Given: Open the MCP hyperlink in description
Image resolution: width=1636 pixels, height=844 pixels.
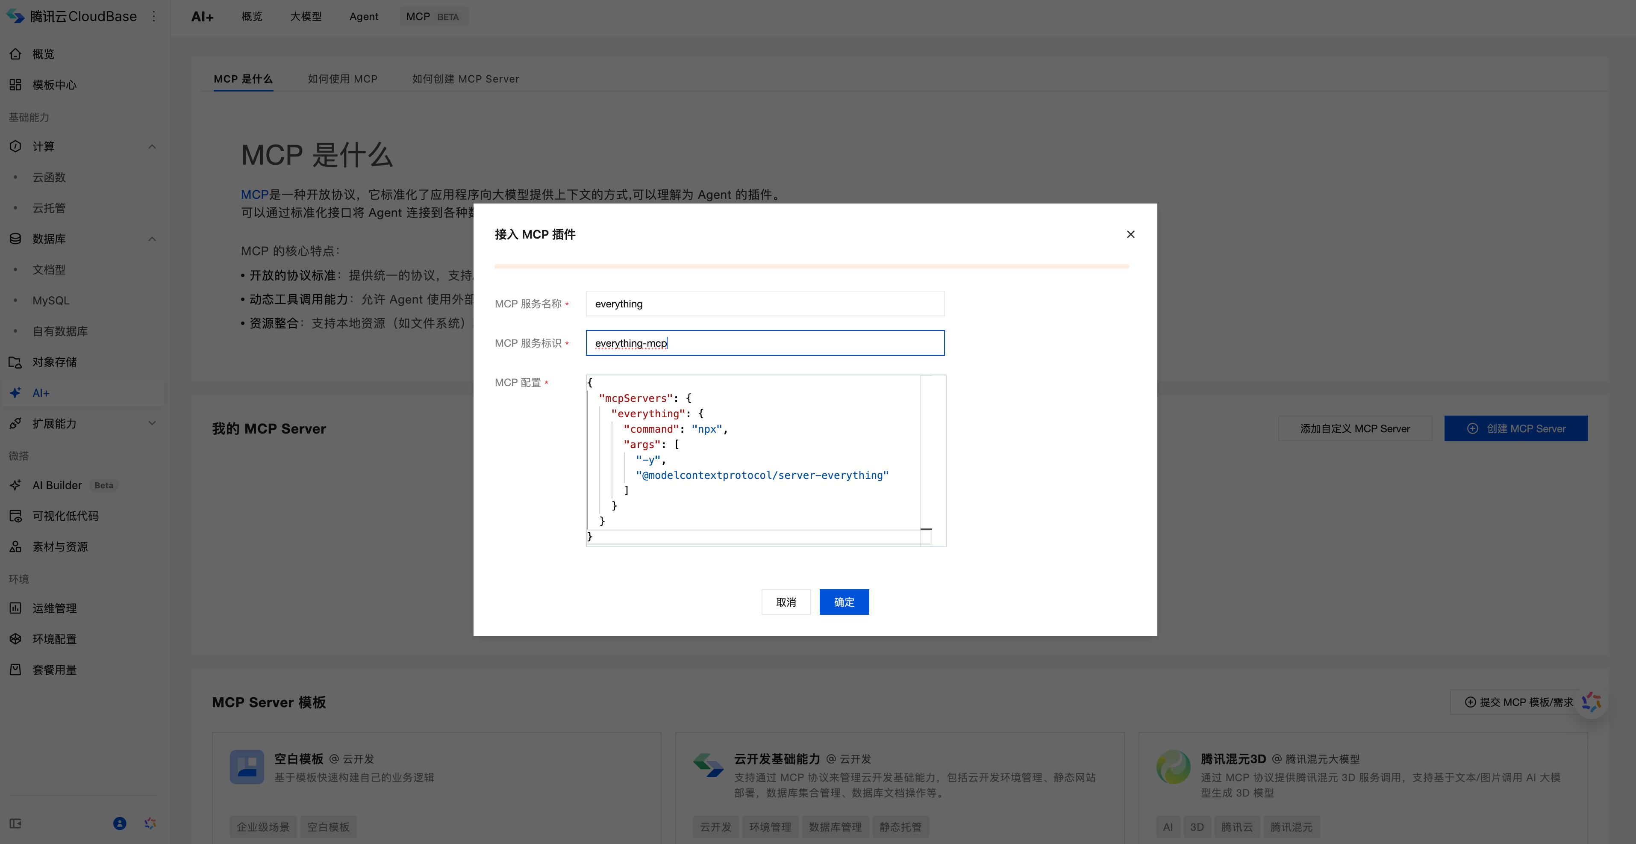Looking at the screenshot, I should pyautogui.click(x=254, y=195).
